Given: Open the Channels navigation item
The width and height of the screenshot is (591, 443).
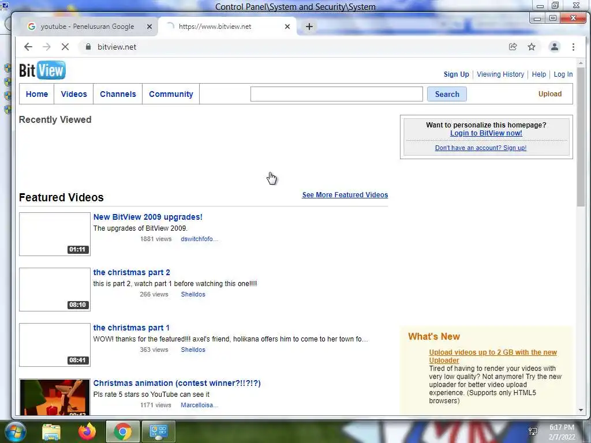Looking at the screenshot, I should click(x=118, y=94).
